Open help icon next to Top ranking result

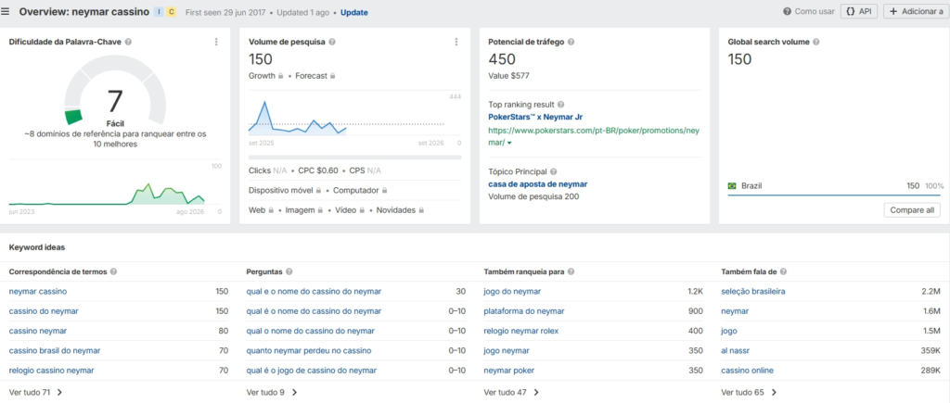560,105
